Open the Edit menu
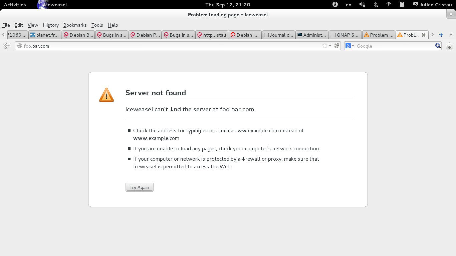Screen dimensions: 456x256 (19, 25)
